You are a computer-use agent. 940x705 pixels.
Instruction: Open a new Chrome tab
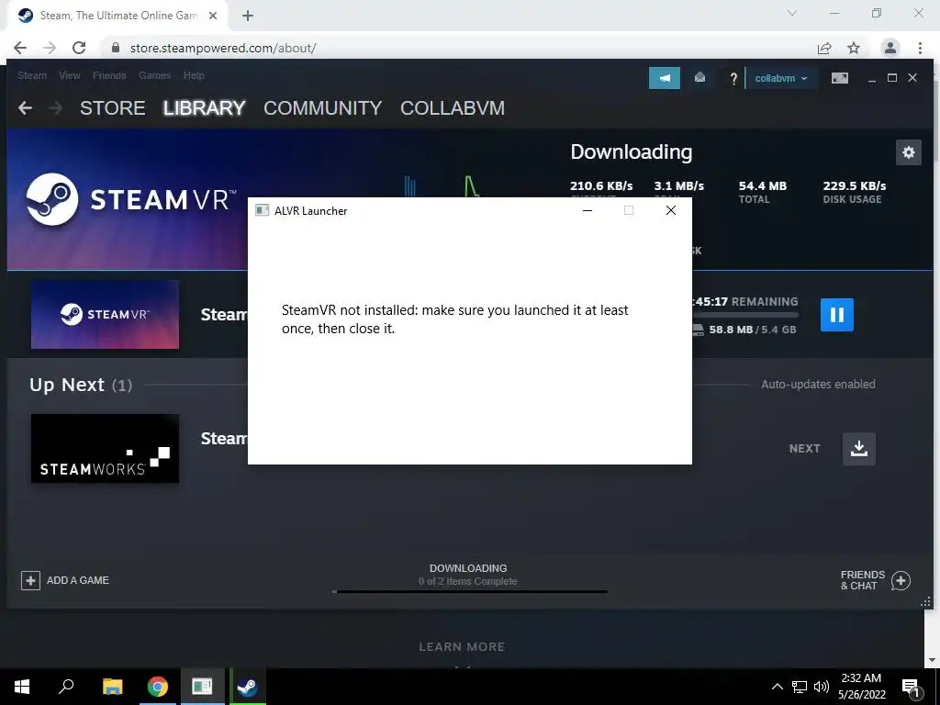tap(248, 16)
